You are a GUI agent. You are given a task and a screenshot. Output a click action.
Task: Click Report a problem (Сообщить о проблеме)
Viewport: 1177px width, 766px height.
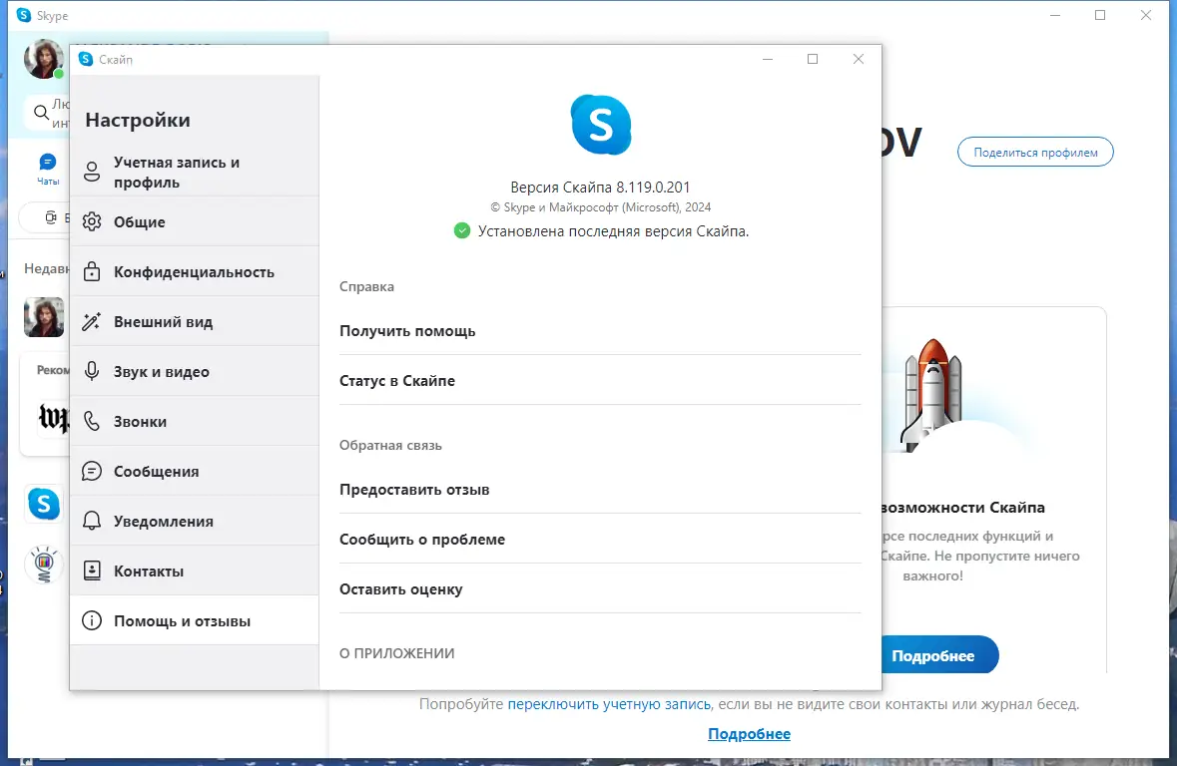click(x=600, y=540)
